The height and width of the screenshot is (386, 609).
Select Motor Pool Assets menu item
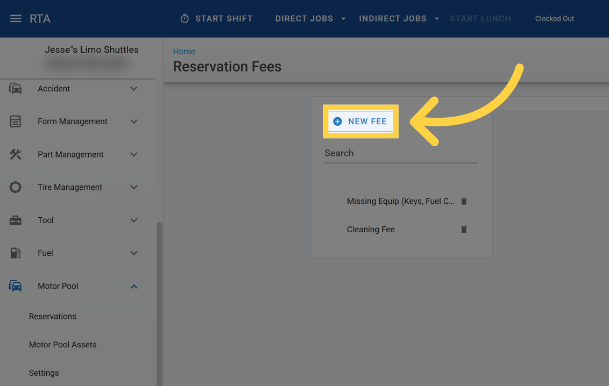63,345
